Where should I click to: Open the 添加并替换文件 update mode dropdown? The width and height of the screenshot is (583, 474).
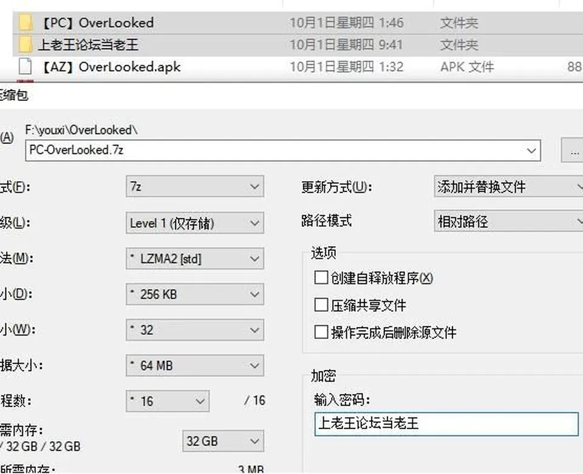tap(508, 187)
